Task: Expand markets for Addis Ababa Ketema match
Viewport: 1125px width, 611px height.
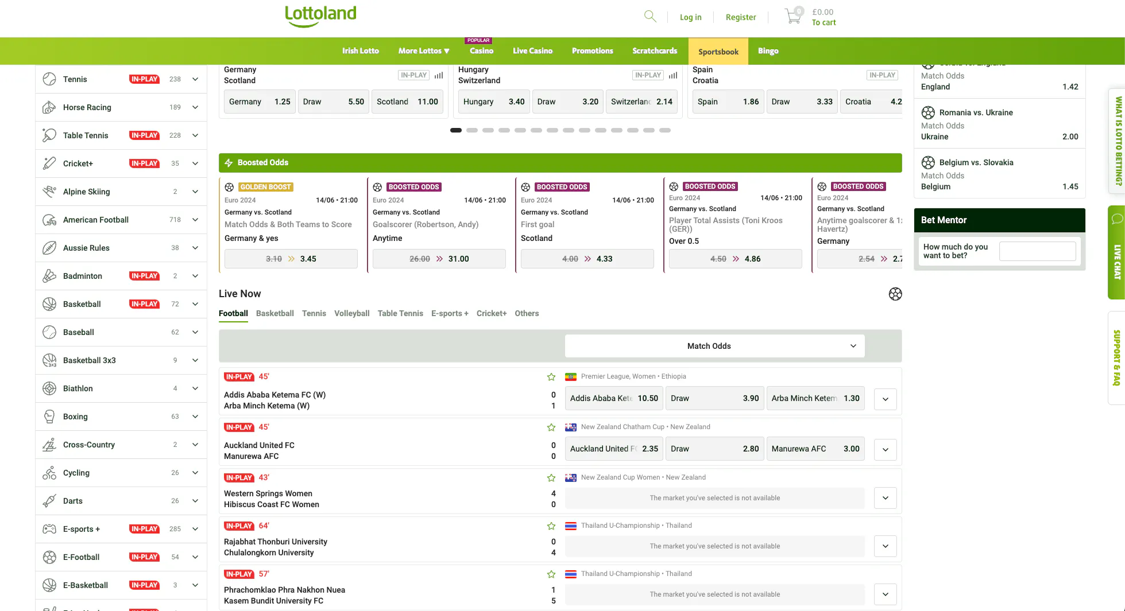Action: coord(885,399)
